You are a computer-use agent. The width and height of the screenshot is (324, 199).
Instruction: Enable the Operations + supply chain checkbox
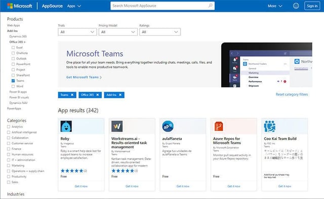click(9, 171)
